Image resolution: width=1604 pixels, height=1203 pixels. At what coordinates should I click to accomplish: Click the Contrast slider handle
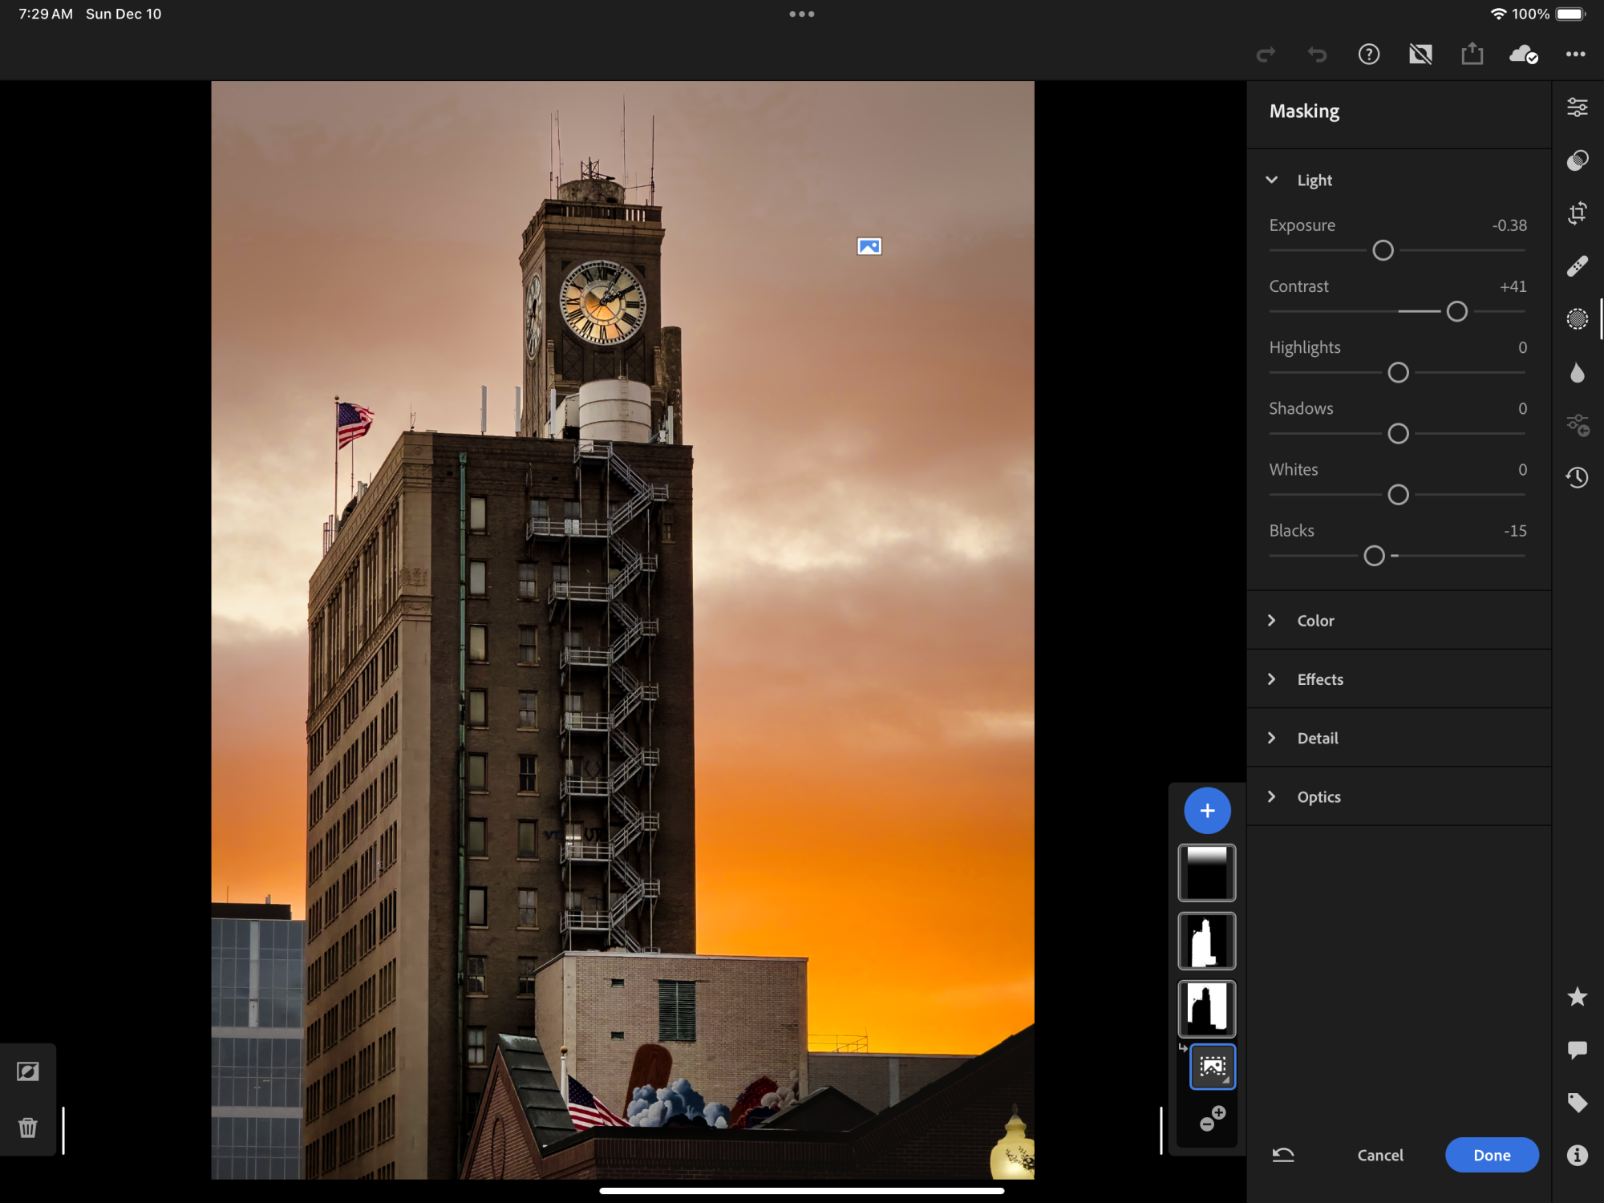(1456, 311)
